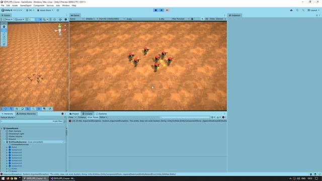This screenshot has width=322, height=181.
Task: Open the Play Focused dropdown
Action: click(180, 19)
